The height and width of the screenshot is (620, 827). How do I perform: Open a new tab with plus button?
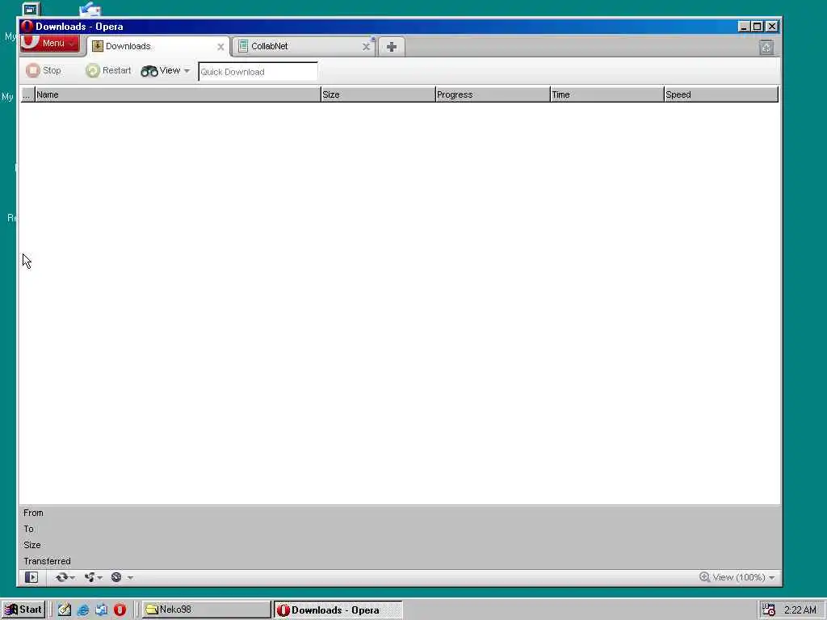tap(392, 47)
